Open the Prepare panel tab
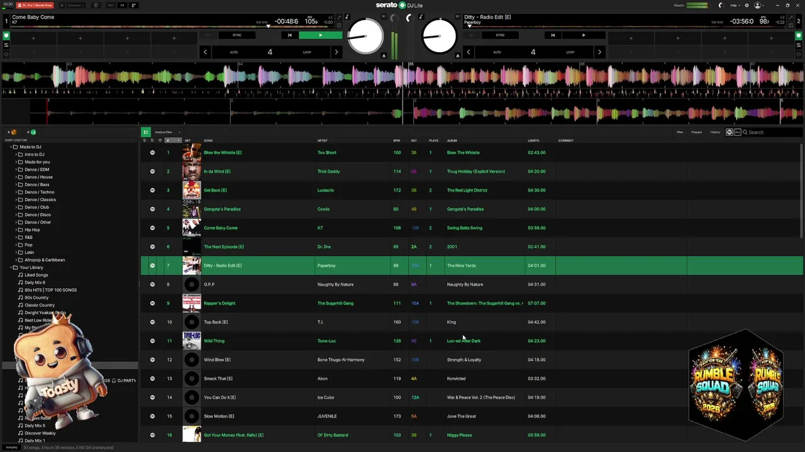Screen dimensions: 805x452 tap(697, 132)
